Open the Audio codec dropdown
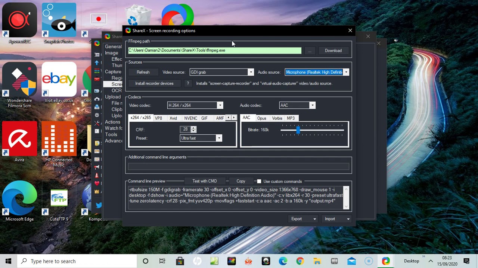Image resolution: width=478 pixels, height=268 pixels. click(x=312, y=105)
